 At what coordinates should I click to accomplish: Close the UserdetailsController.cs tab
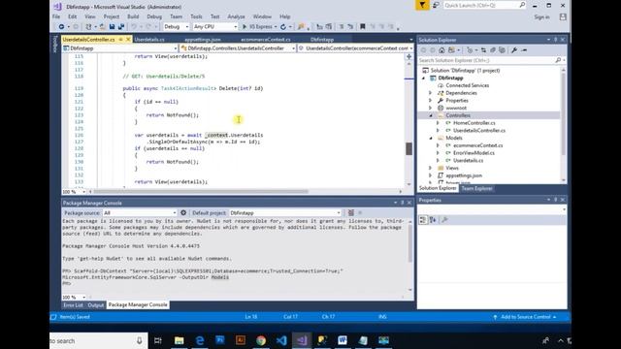[x=128, y=40]
